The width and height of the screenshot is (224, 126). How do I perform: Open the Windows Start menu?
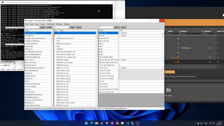[x=86, y=123]
